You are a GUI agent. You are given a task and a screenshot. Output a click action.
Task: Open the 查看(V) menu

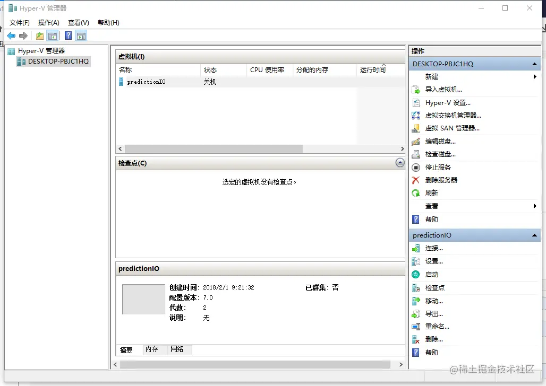79,23
